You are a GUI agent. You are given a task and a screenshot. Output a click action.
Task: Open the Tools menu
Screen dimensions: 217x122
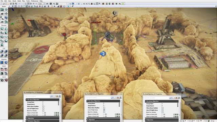coord(28,1)
